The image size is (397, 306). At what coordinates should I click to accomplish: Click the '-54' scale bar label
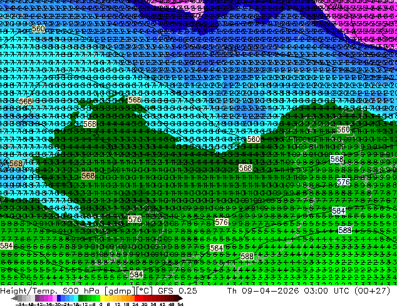(x=20, y=304)
